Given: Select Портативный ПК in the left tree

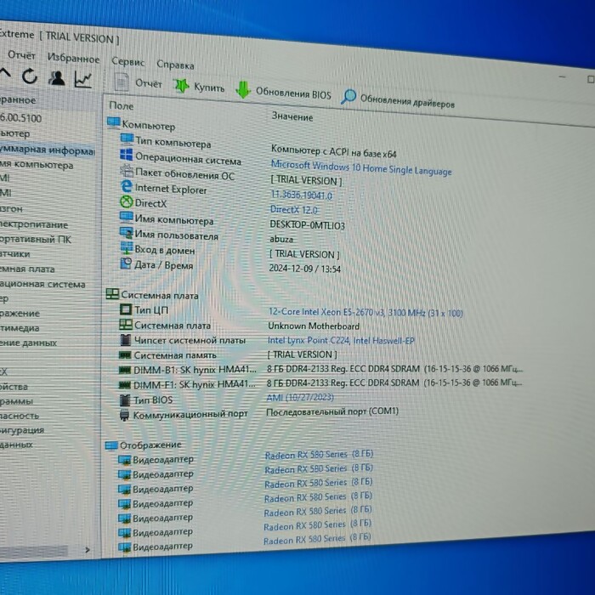Looking at the screenshot, I should (36, 239).
